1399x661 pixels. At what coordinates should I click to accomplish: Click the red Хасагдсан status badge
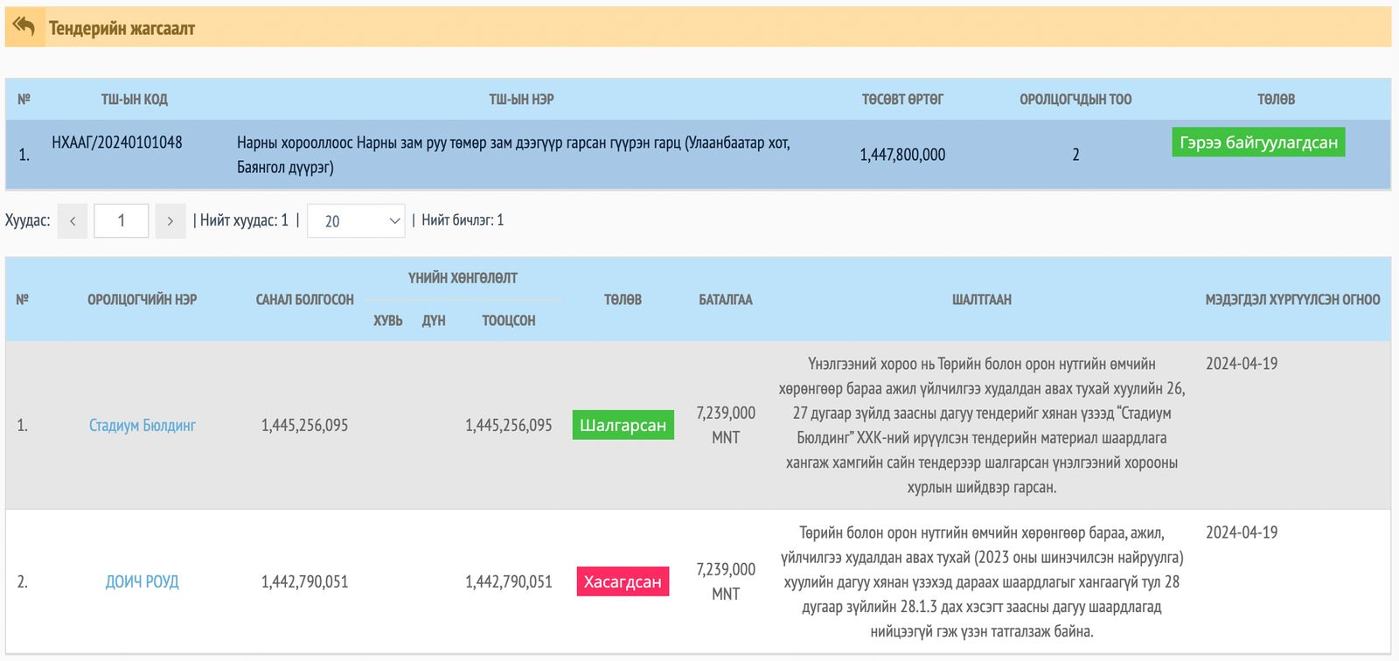pos(623,582)
